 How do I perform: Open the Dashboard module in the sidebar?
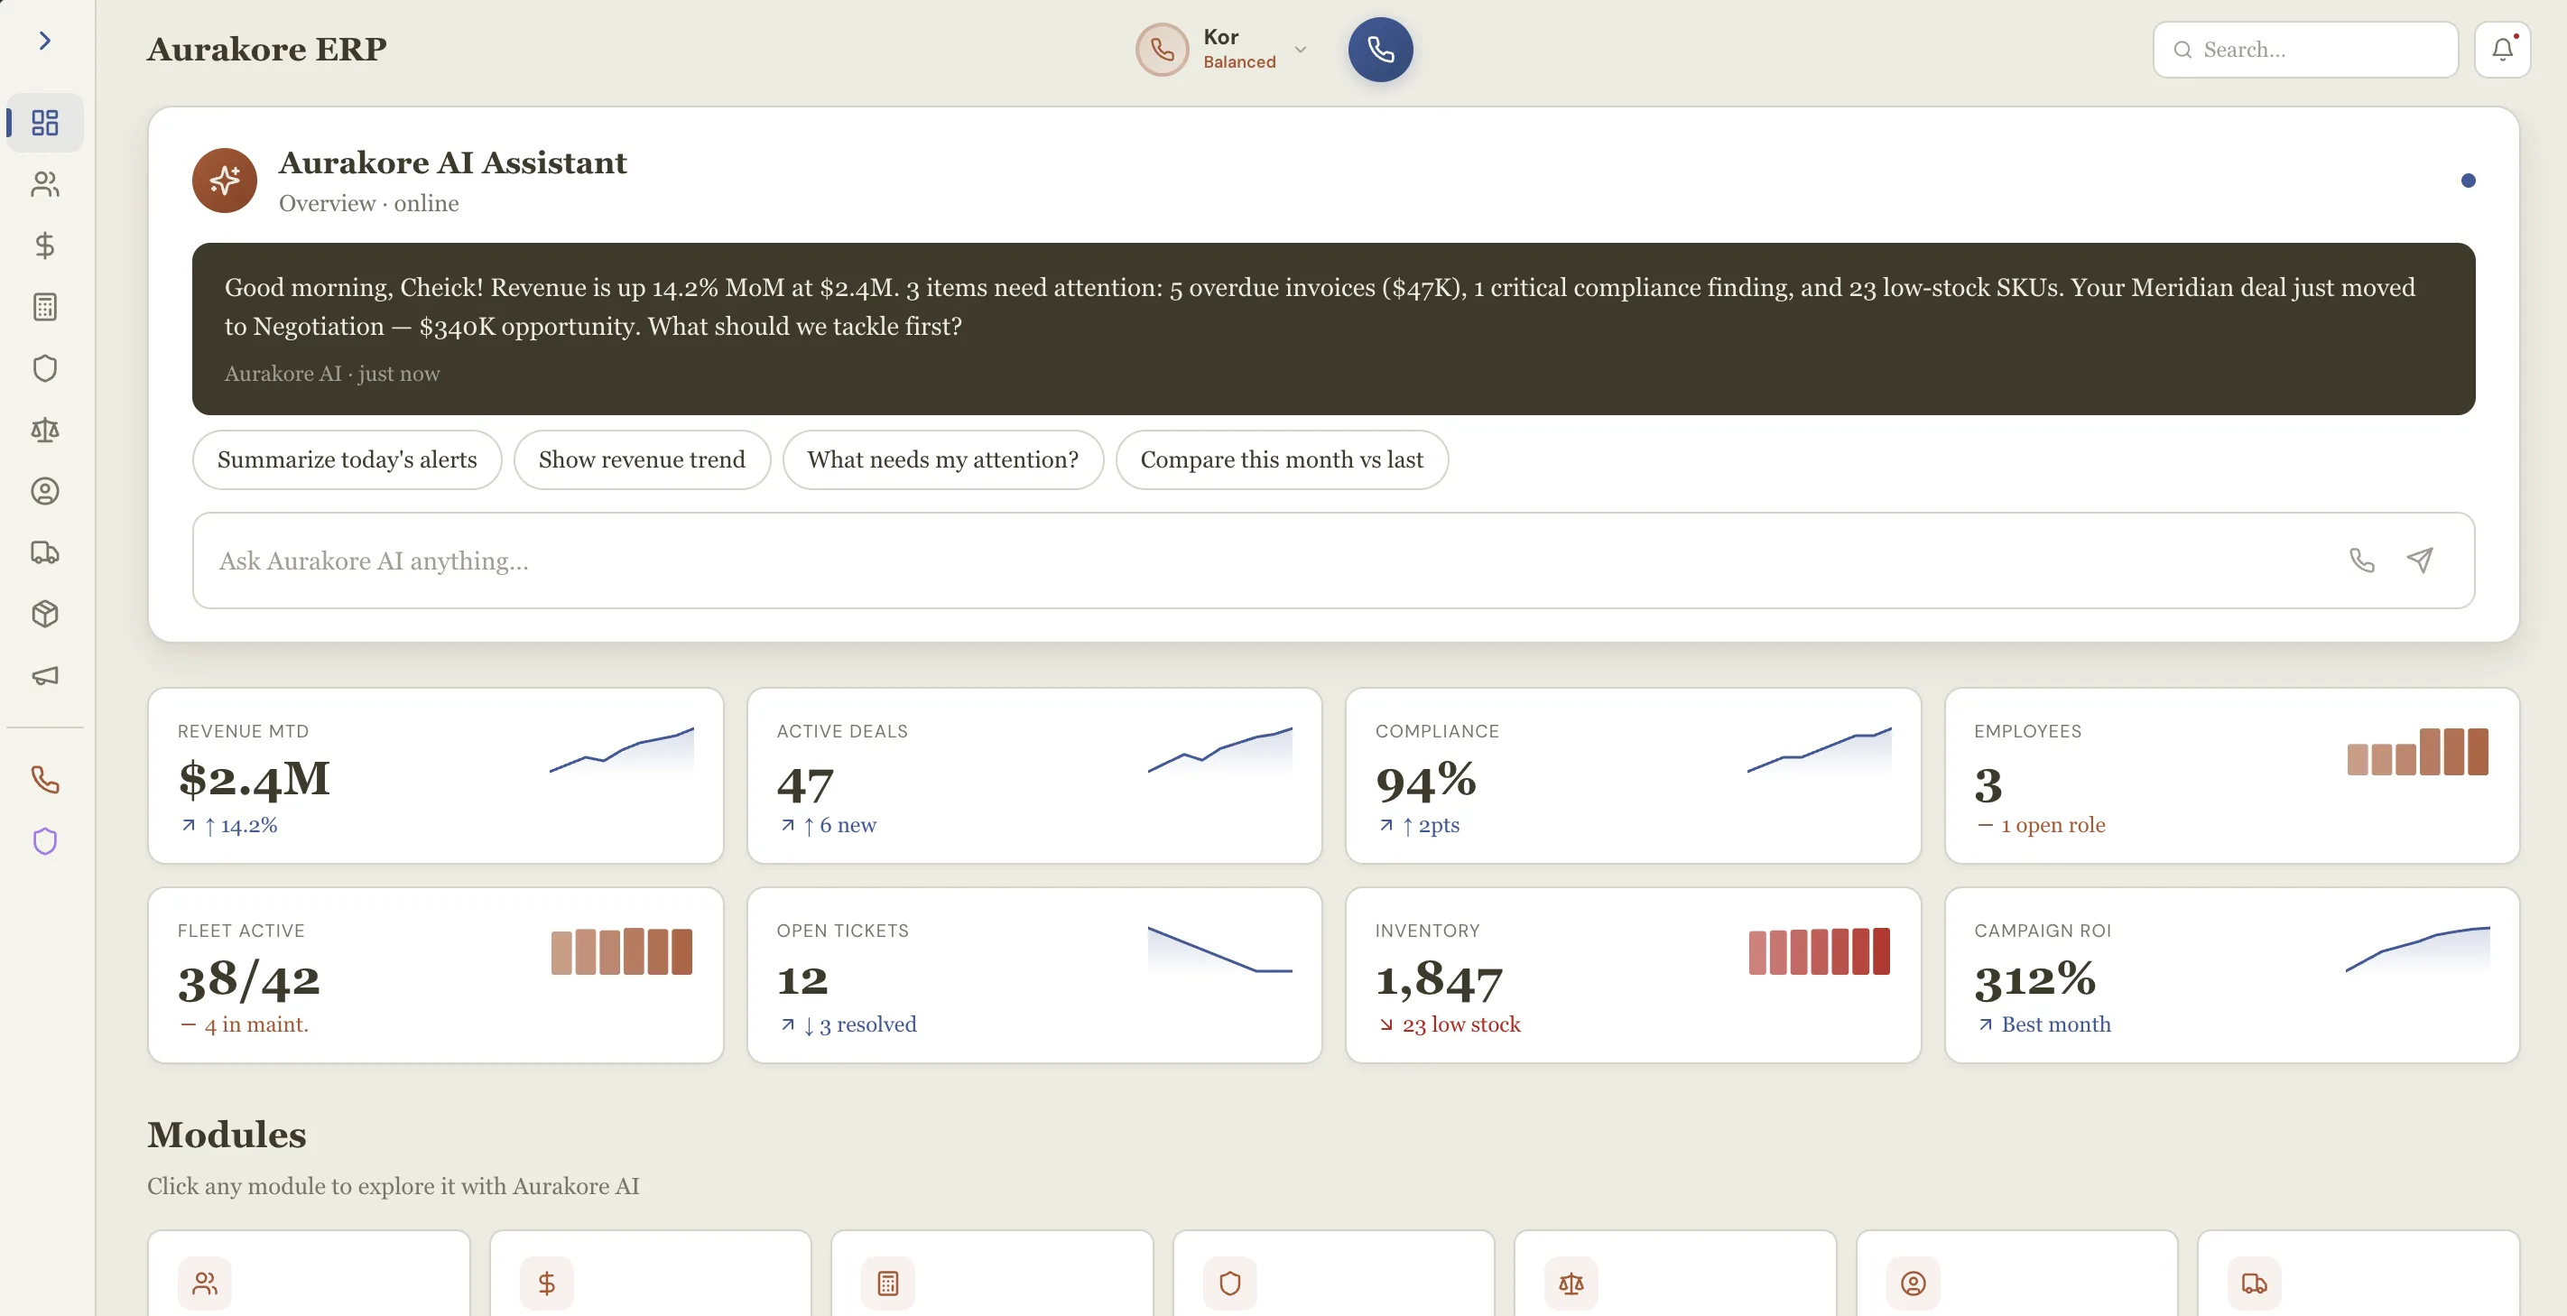click(44, 123)
